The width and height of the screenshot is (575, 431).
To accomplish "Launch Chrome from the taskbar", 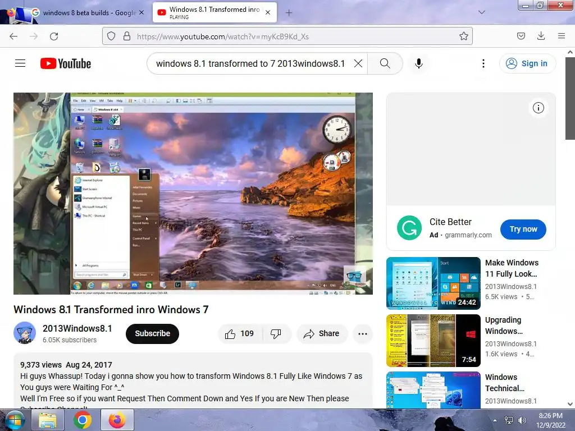I will point(82,420).
